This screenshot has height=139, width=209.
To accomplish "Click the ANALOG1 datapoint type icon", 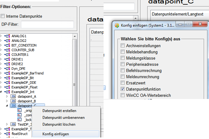I will coord(7,36).
